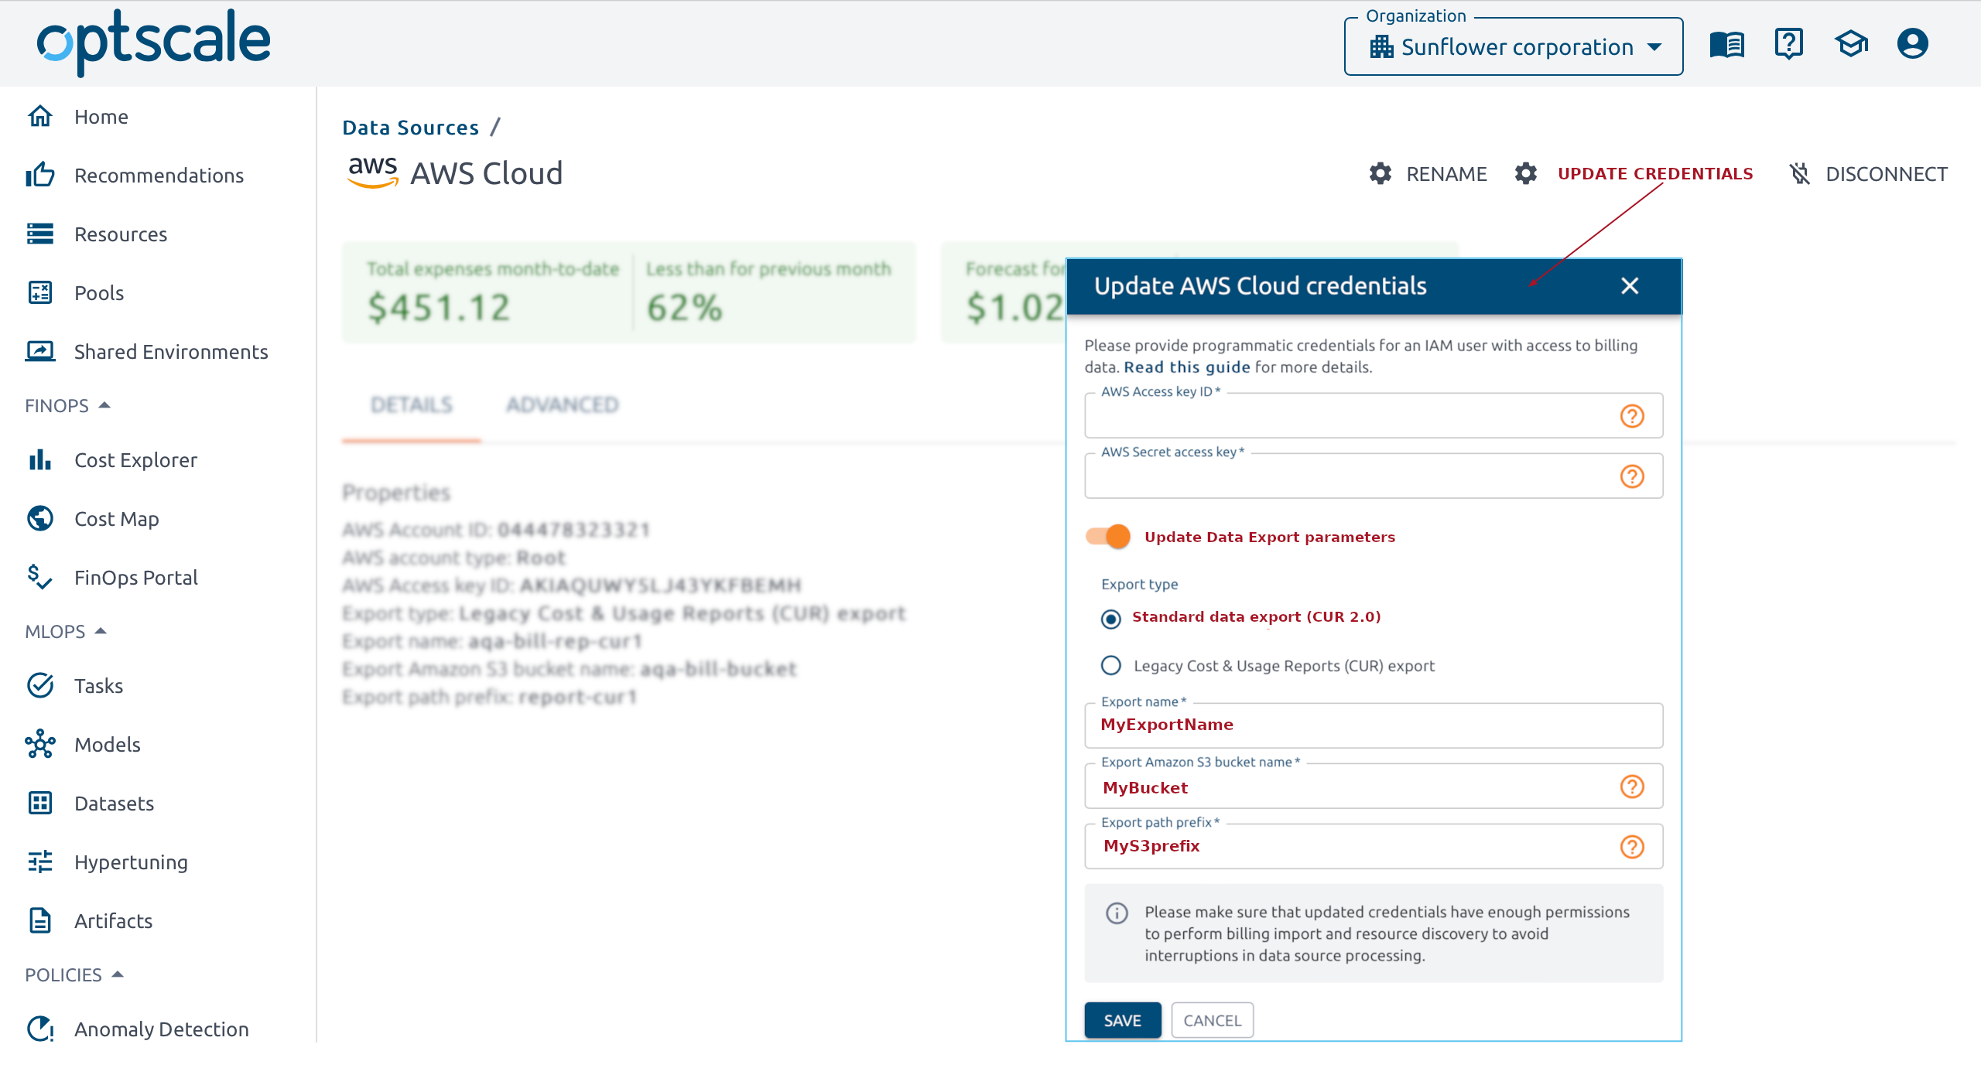This screenshot has height=1092, width=1981.
Task: Show help for S3 bucket name field
Action: pyautogui.click(x=1633, y=787)
